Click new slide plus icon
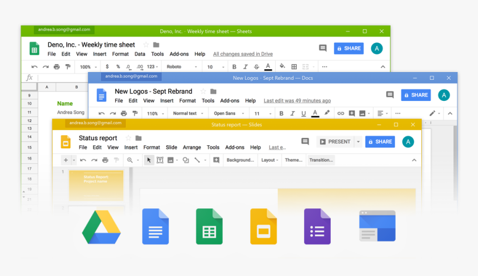 (x=66, y=160)
